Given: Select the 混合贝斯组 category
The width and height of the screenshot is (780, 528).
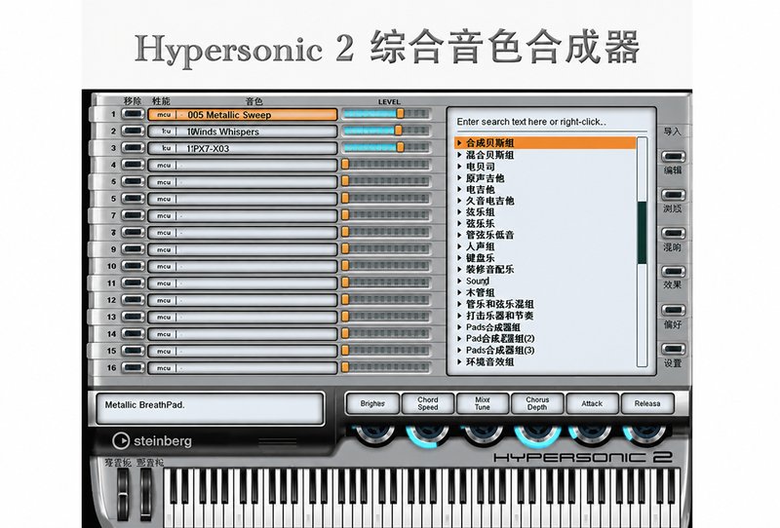Looking at the screenshot, I should click(x=490, y=155).
